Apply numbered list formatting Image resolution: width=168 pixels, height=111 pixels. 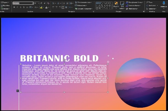58,3
